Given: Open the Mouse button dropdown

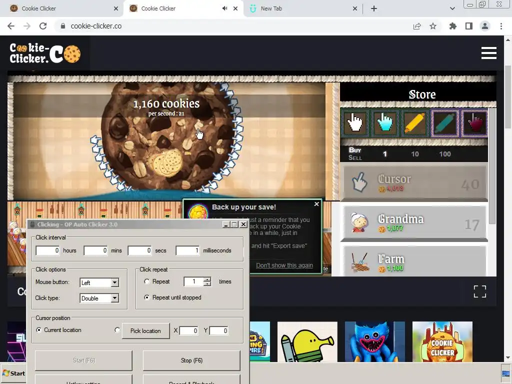Looking at the screenshot, I should coord(114,283).
